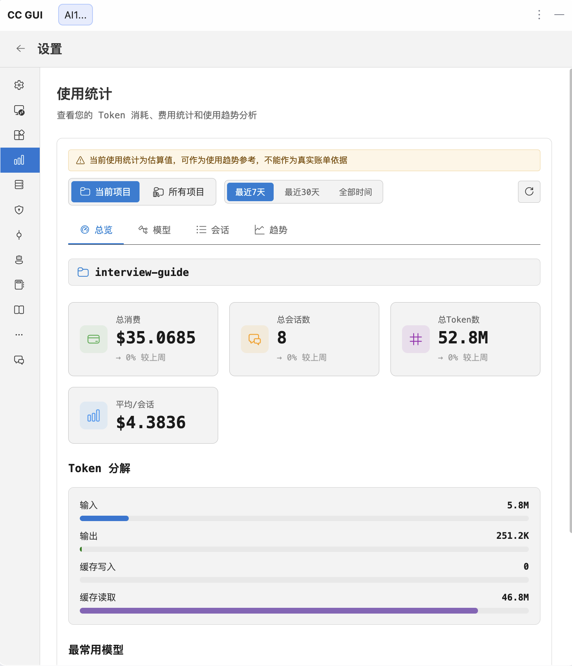
Task: Select the AI1... tab at top
Action: [x=76, y=15]
